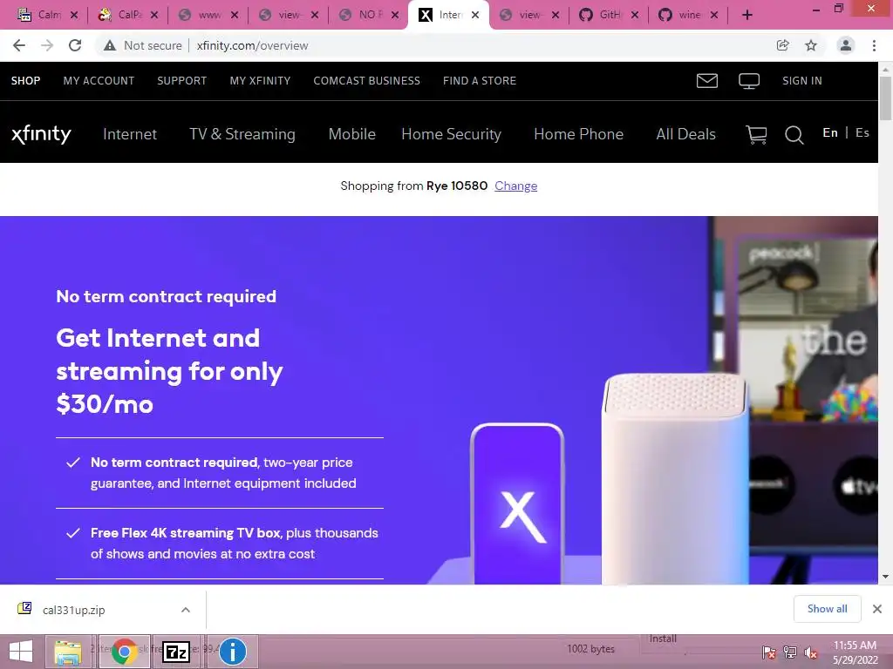This screenshot has width=893, height=669.
Task: Click Chrome icon in taskbar
Action: click(125, 652)
